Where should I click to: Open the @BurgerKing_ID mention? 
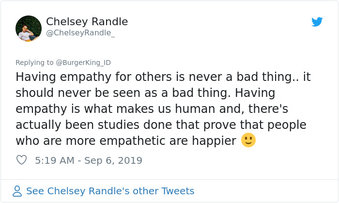click(83, 62)
